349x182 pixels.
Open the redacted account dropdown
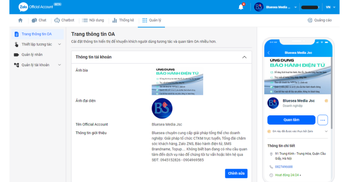(310, 7)
